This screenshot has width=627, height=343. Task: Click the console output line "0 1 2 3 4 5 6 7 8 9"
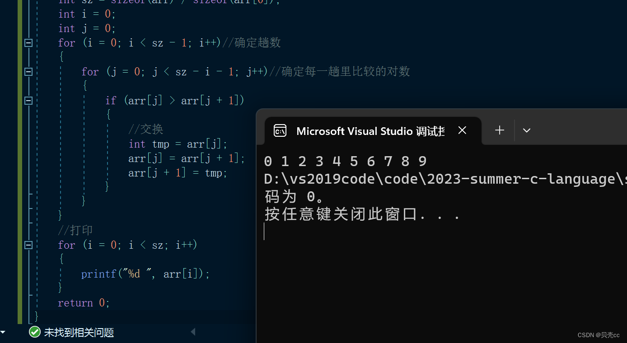click(345, 161)
